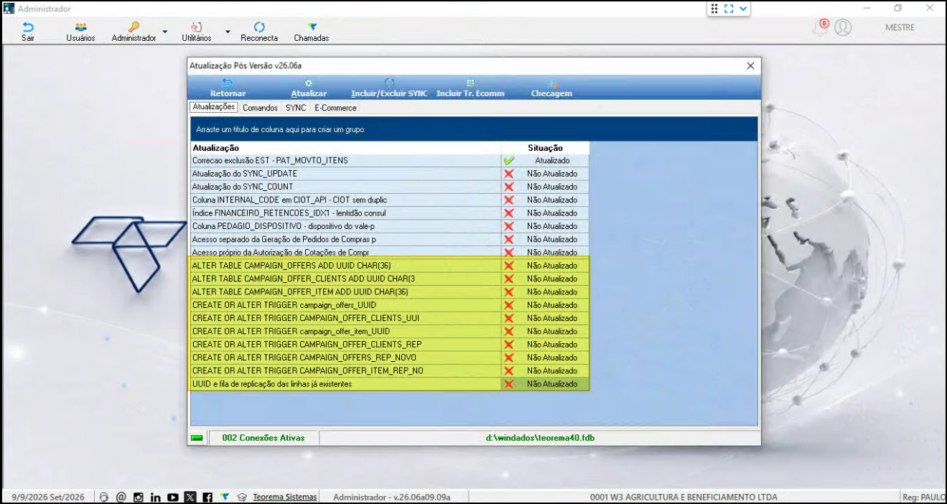Click the support headset icon in status bar
The height and width of the screenshot is (504, 947).
(x=104, y=497)
